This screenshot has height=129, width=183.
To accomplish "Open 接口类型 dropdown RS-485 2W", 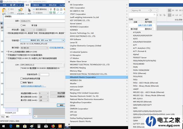I will tap(34, 48).
